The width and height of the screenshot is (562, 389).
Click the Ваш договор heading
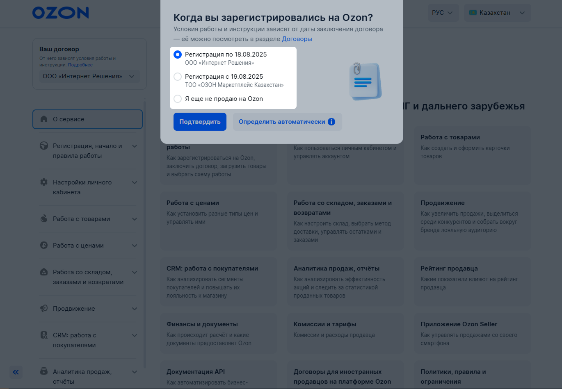(59, 49)
